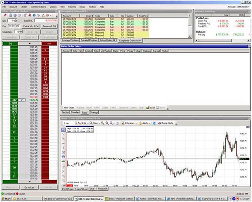Adjust the Scale Qty spinner arrows

tap(21, 32)
